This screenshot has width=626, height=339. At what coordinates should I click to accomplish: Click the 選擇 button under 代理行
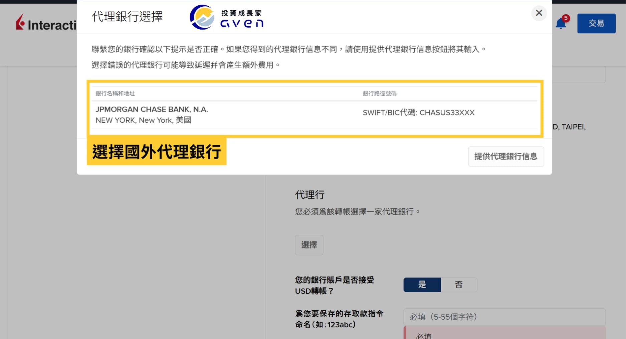309,245
